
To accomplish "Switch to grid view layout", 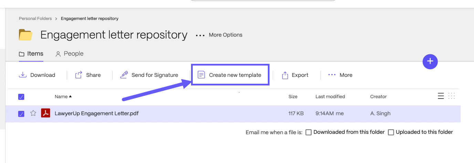I will click(x=452, y=96).
